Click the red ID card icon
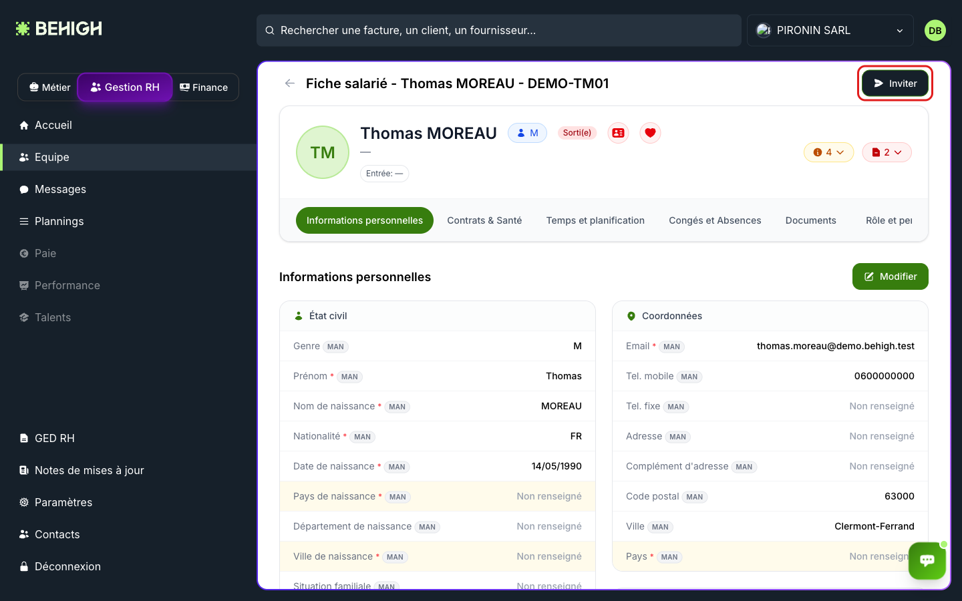Screen dimensions: 962x601 click(x=618, y=133)
